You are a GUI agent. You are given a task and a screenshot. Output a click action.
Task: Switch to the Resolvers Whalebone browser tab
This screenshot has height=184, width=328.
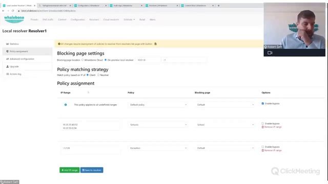click(x=161, y=6)
